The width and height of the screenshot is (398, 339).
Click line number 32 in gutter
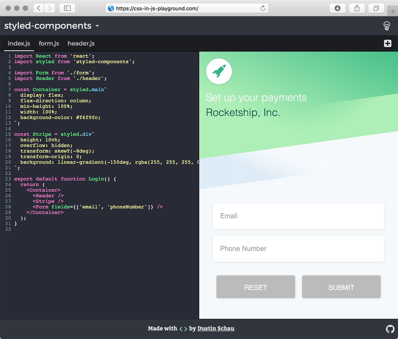tap(8, 229)
